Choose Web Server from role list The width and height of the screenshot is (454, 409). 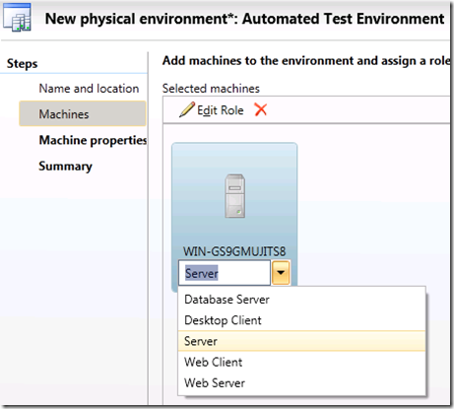(301, 382)
